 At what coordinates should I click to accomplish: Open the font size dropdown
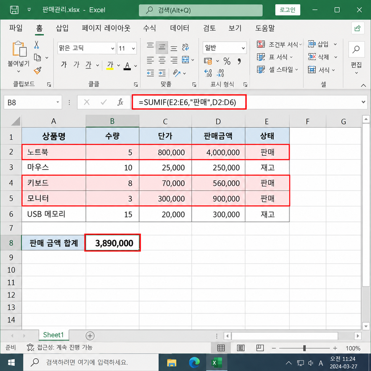133,48
